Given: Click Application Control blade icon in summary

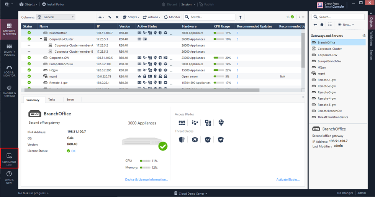Looking at the screenshot, I should 208,123.
